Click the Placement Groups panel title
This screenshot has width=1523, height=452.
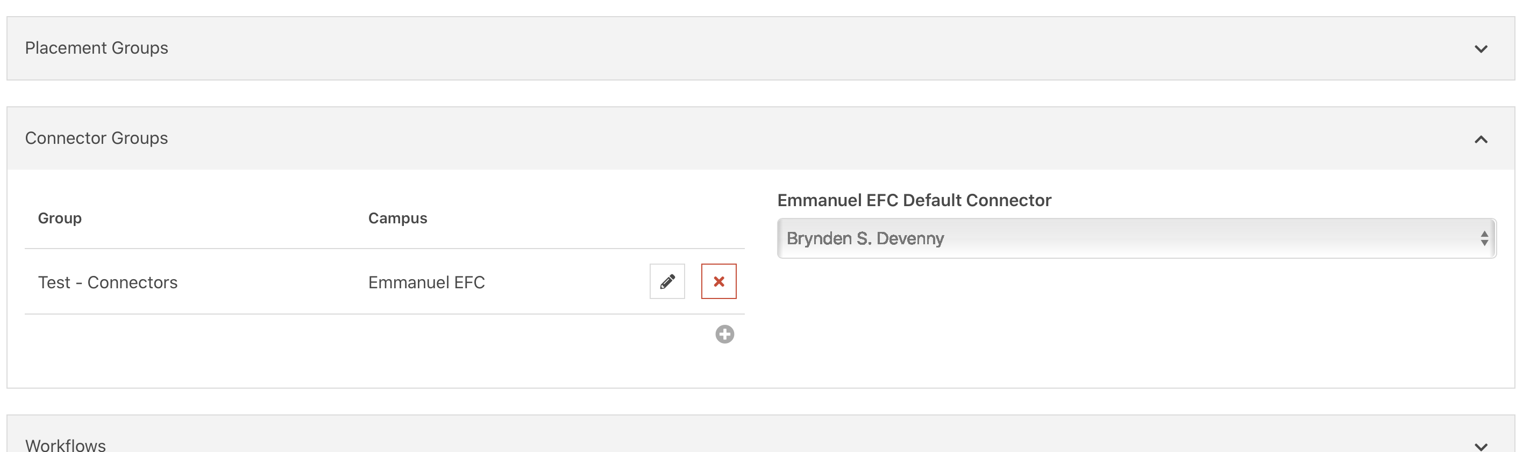(x=96, y=48)
